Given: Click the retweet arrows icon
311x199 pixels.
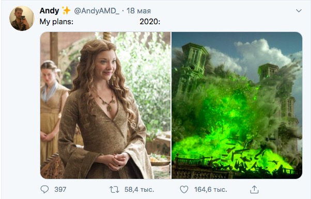Looking at the screenshot, I should [115, 190].
